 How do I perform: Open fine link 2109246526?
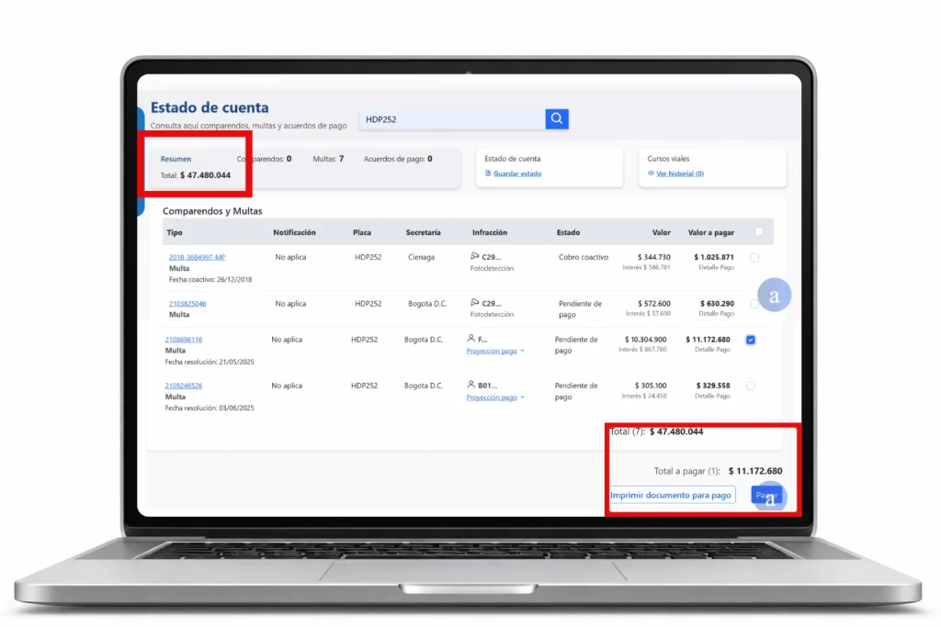(x=184, y=386)
